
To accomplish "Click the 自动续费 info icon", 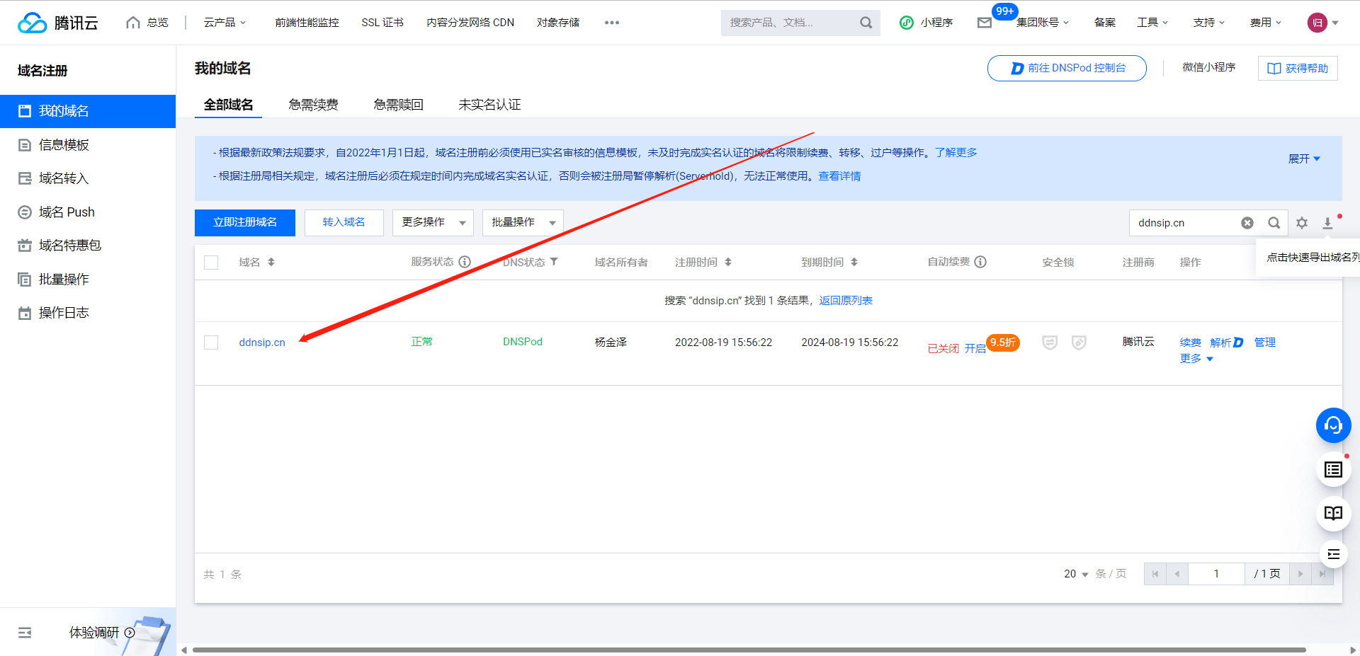I will tap(980, 262).
